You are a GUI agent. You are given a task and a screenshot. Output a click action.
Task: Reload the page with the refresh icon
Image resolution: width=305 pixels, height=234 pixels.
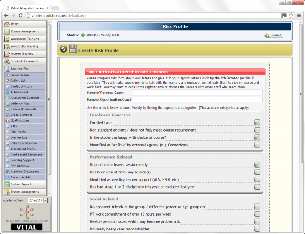[x=21, y=16]
